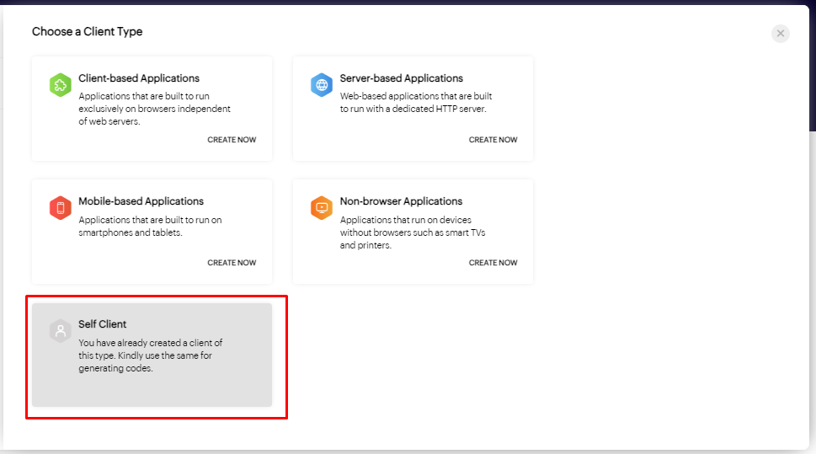This screenshot has width=816, height=454.
Task: Close the Choose a Client Type dialog
Action: coord(781,34)
